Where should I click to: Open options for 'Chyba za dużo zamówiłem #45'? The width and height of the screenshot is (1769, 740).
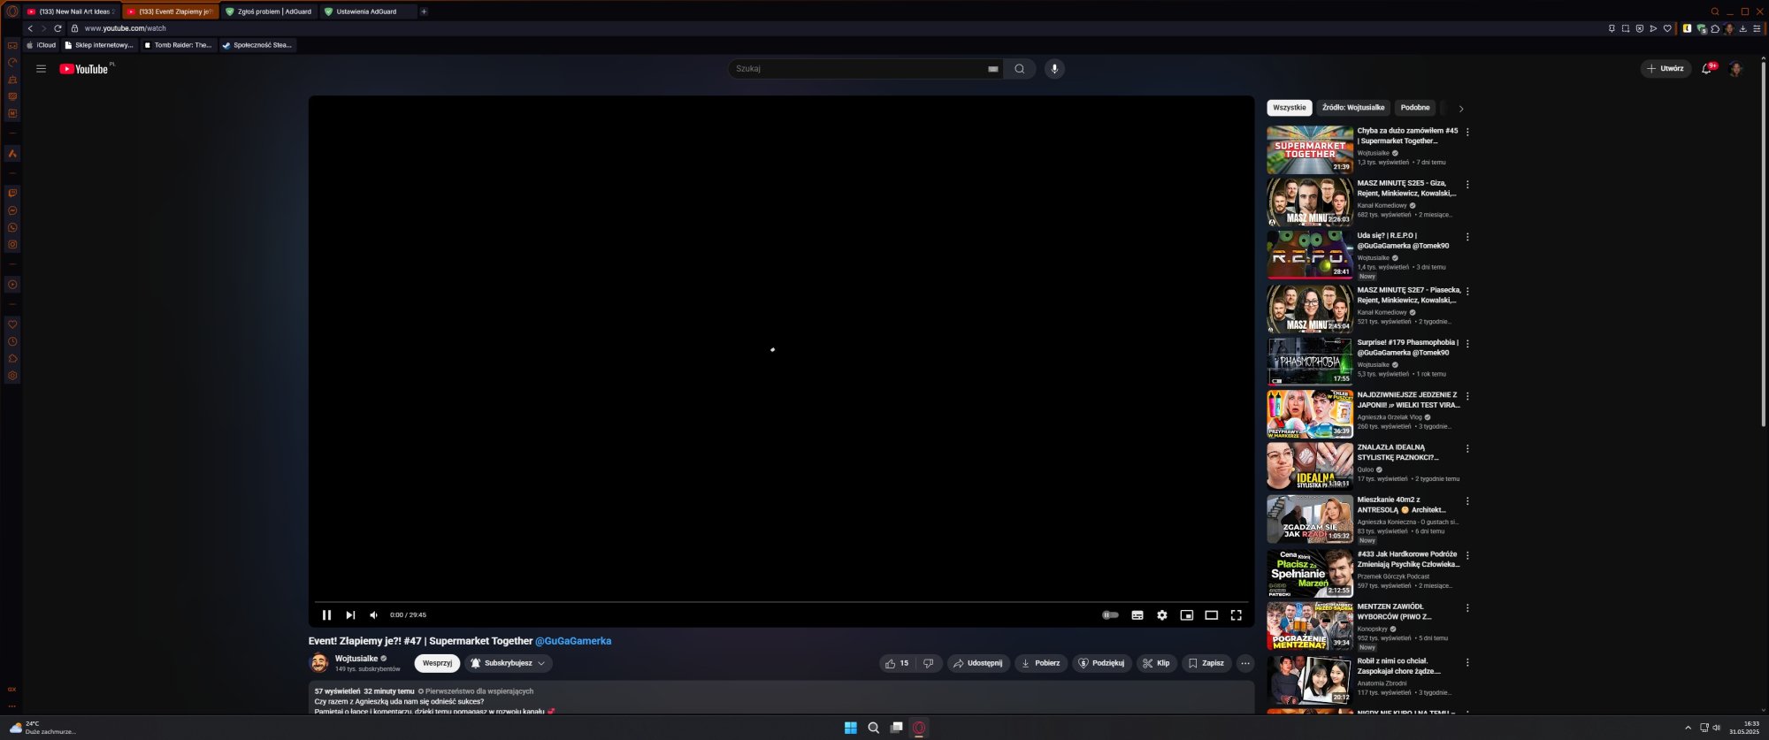point(1468,132)
